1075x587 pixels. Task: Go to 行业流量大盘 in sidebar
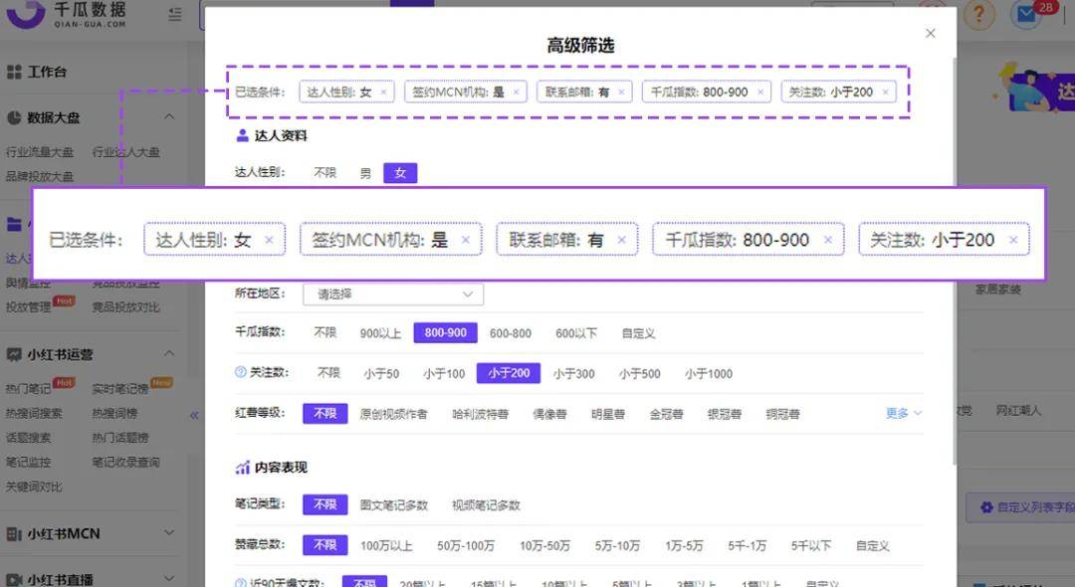(40, 152)
